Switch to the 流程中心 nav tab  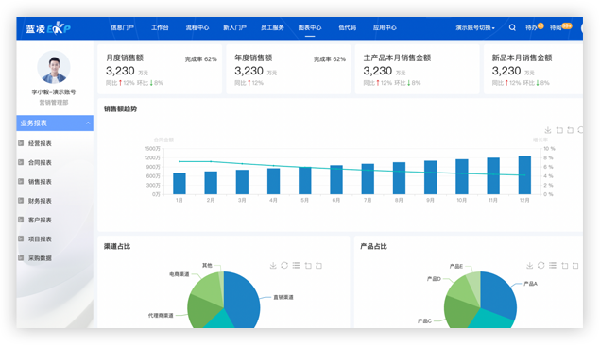point(197,27)
